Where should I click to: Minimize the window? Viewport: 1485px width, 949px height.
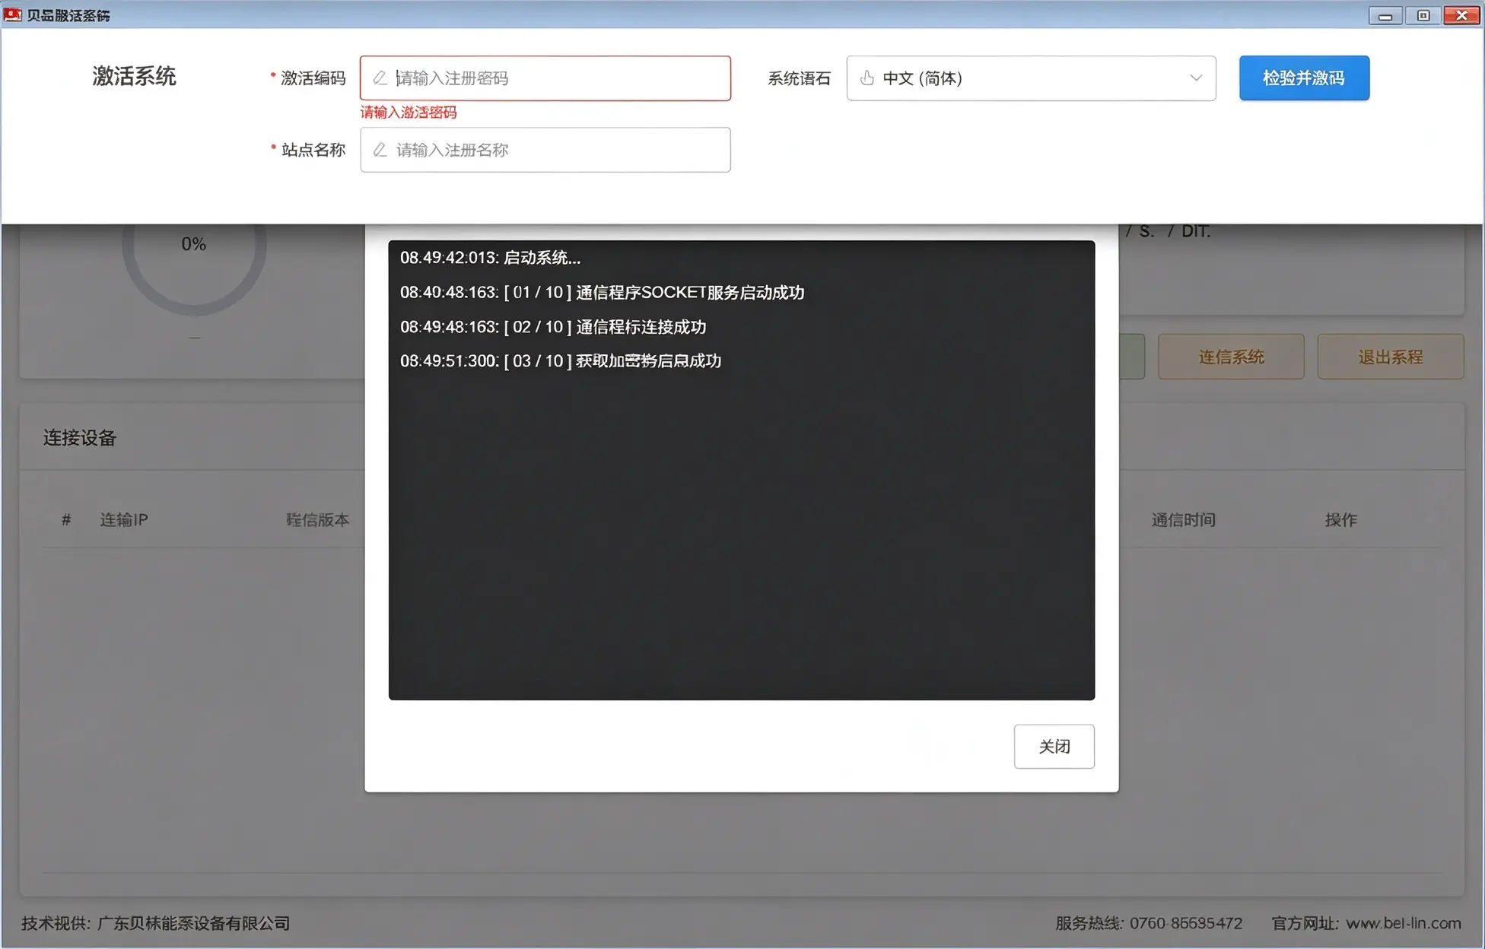tap(1385, 15)
